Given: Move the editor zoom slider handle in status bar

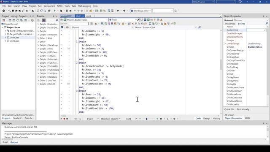Looking at the screenshot, I should 147,119.
